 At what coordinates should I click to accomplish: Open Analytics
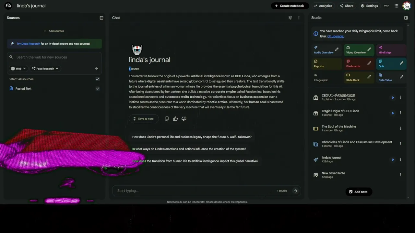[323, 6]
